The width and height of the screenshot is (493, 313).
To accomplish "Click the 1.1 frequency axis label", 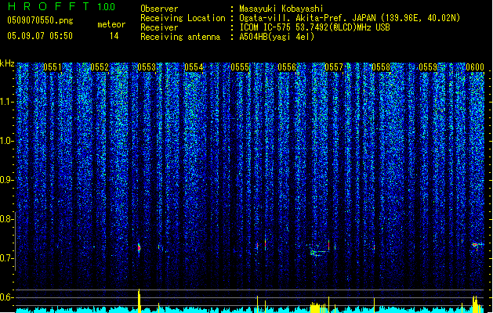I will [7, 102].
